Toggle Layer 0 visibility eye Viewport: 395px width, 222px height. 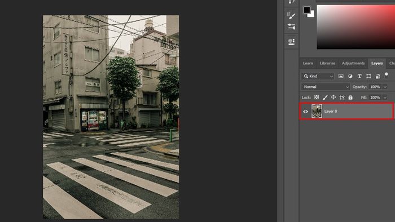click(306, 112)
